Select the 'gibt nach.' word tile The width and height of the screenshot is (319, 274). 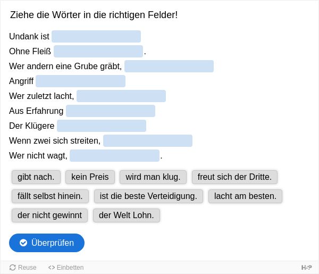click(x=36, y=177)
